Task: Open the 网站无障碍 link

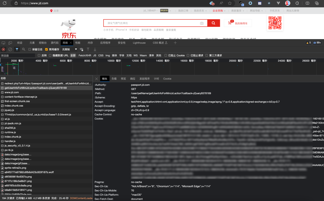Action: click(x=292, y=11)
